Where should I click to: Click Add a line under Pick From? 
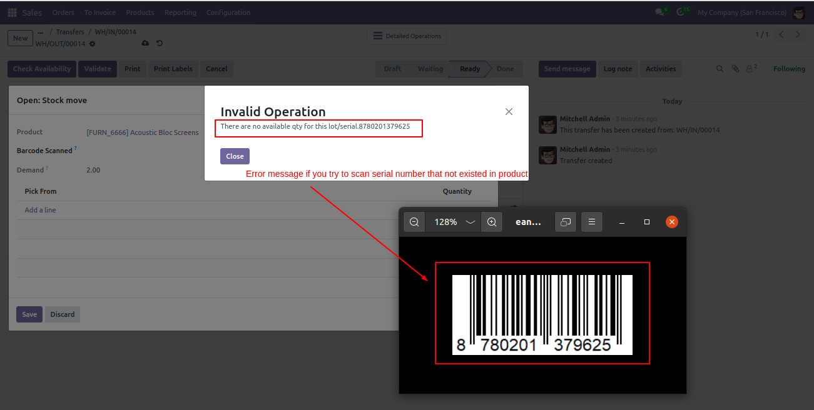pos(40,210)
